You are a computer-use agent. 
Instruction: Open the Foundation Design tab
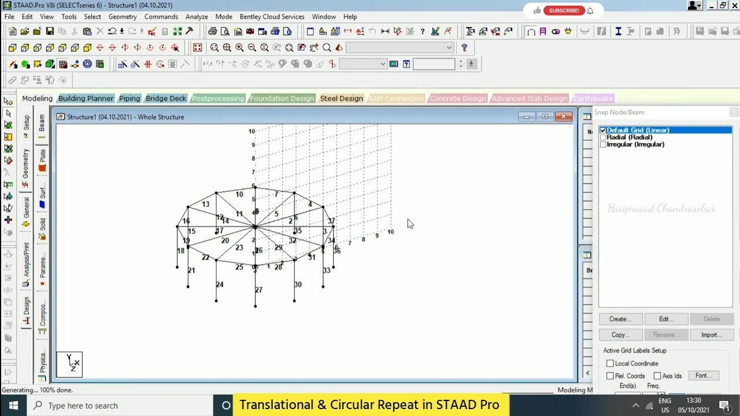coord(282,98)
